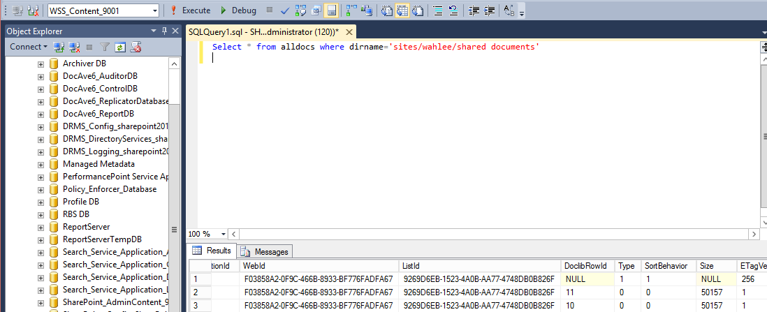The width and height of the screenshot is (767, 312).
Task: Parse the query with the checkmark icon
Action: point(285,10)
